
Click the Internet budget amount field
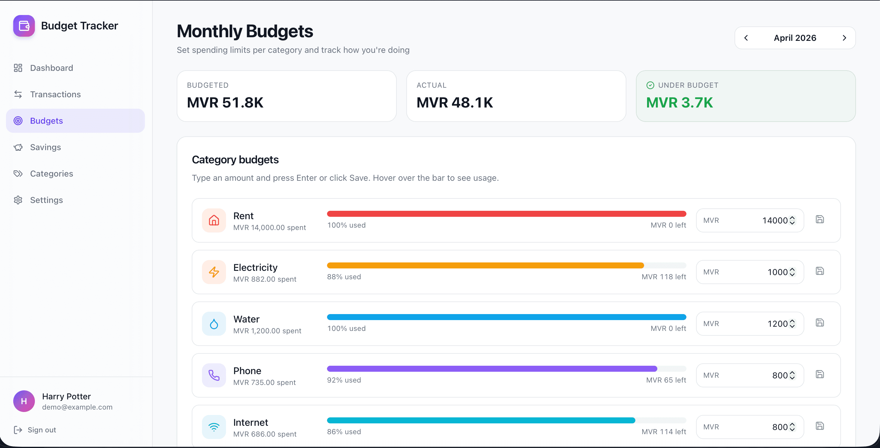[x=750, y=427]
